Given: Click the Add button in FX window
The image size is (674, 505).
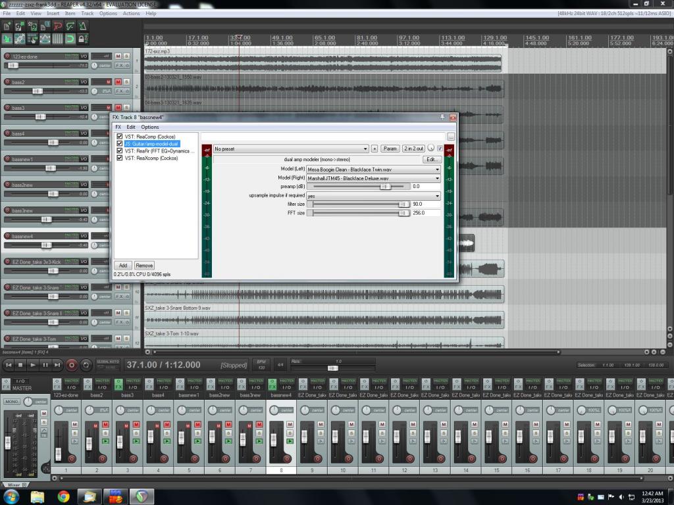Looking at the screenshot, I should pyautogui.click(x=123, y=266).
